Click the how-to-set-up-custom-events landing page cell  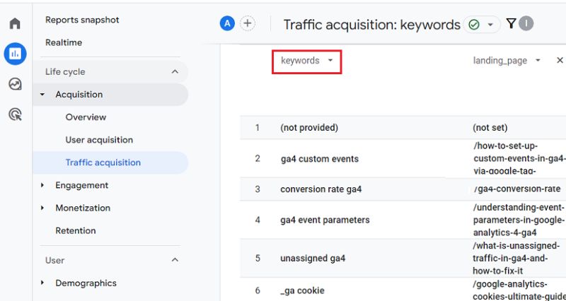[x=519, y=158]
